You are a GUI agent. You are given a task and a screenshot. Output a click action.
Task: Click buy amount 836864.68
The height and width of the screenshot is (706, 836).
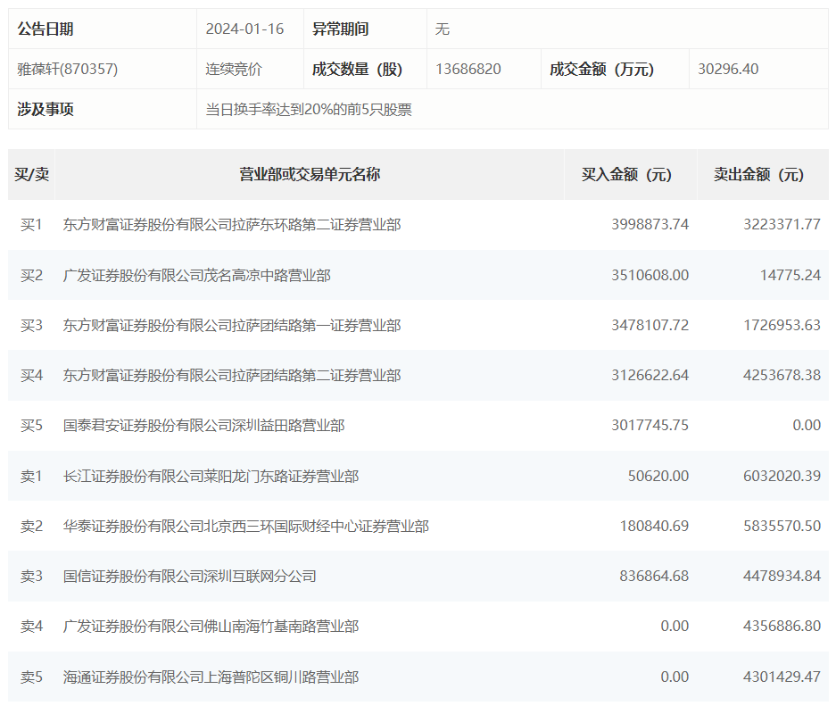654,577
